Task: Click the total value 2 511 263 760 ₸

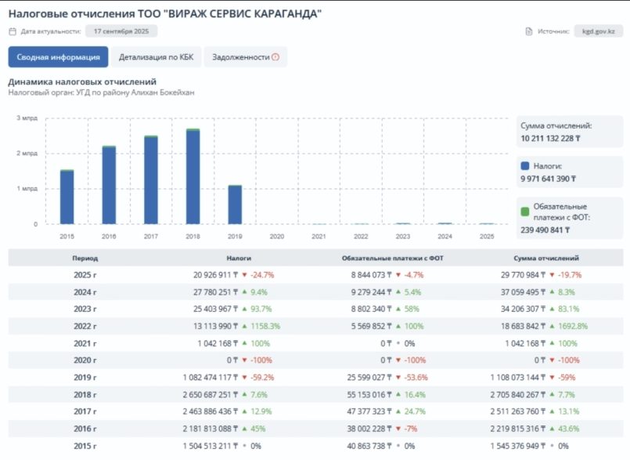Action: pos(518,411)
